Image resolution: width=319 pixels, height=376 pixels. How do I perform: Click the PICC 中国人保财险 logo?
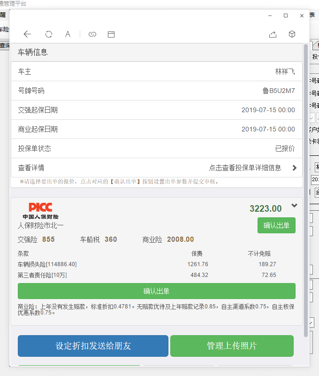tap(40, 211)
